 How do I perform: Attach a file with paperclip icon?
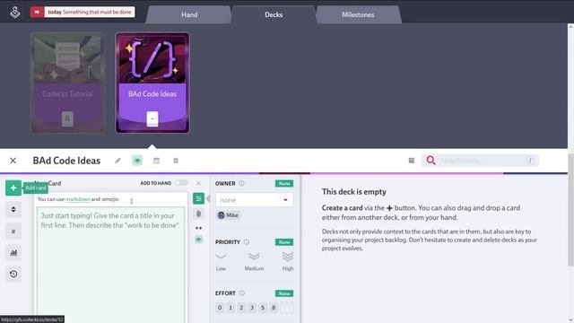[198, 214]
